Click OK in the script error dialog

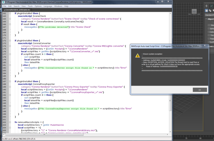click(x=200, y=90)
